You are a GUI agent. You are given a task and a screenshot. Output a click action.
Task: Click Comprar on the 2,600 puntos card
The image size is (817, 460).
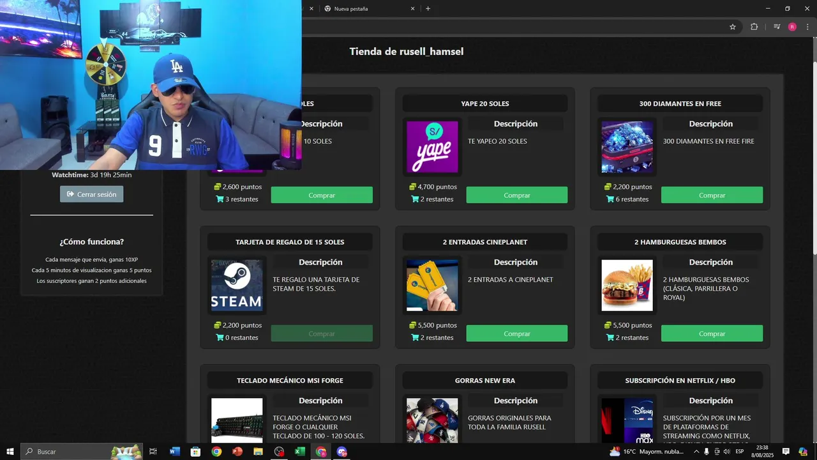pos(322,195)
